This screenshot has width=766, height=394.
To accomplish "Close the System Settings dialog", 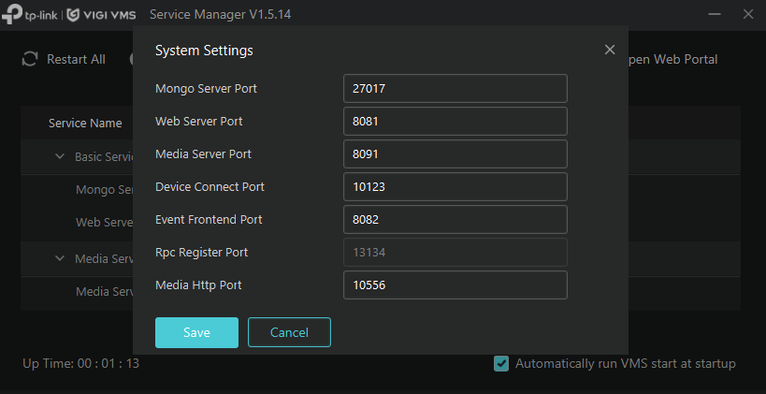I will click(610, 50).
